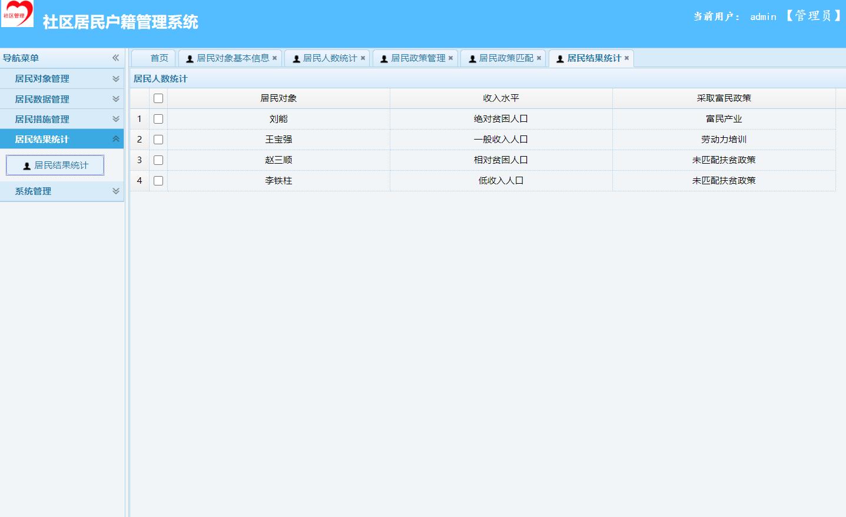Click the person icon on 居民政策匹配 tab
The image size is (846, 517).
473,58
